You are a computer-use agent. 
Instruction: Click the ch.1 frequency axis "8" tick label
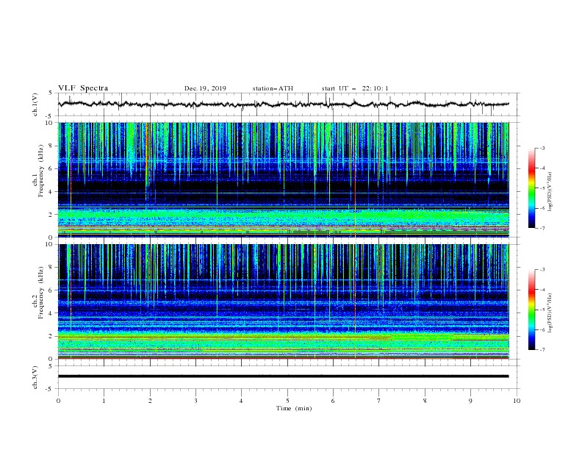tap(52, 146)
